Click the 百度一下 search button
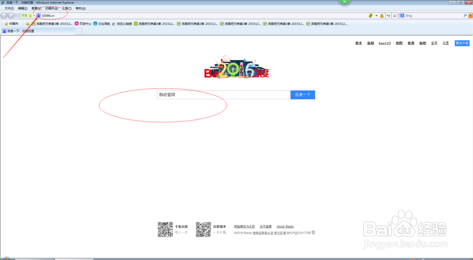Screen dimensions: 473x260 pos(303,95)
